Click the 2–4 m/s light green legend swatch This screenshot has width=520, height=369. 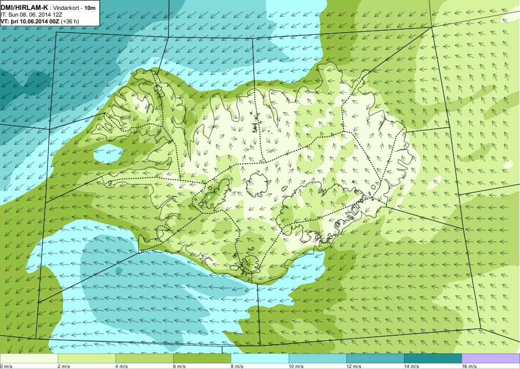click(86, 359)
